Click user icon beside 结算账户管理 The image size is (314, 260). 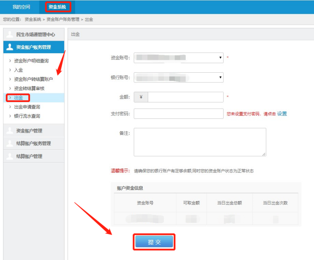(9, 156)
